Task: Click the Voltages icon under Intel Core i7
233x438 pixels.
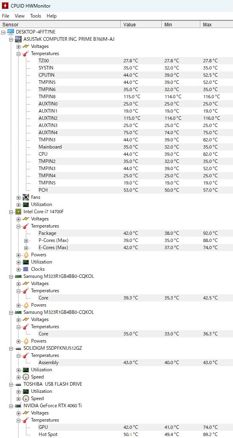Action: [26, 219]
